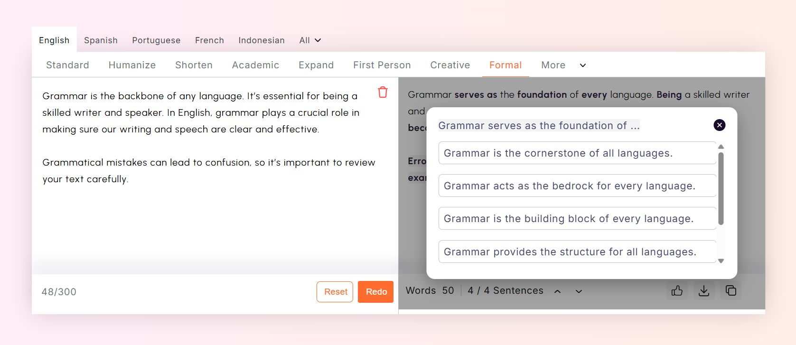Click the bold 'foundation' word in output

click(542, 94)
